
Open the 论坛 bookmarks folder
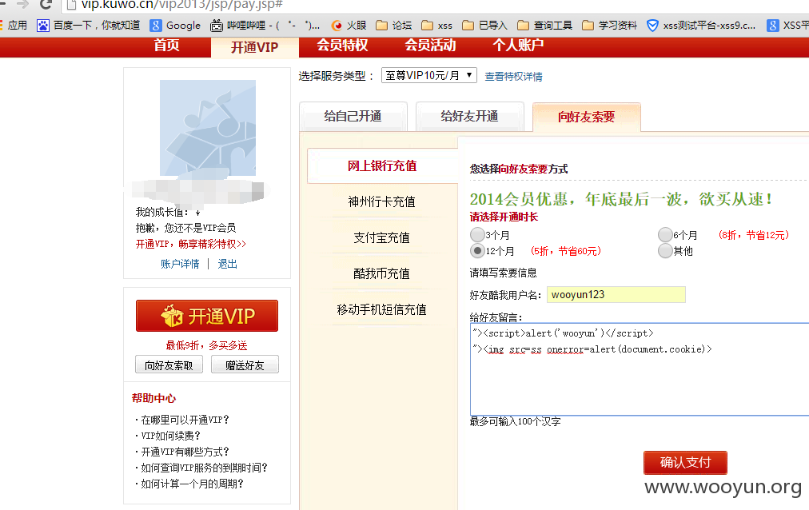(x=393, y=26)
